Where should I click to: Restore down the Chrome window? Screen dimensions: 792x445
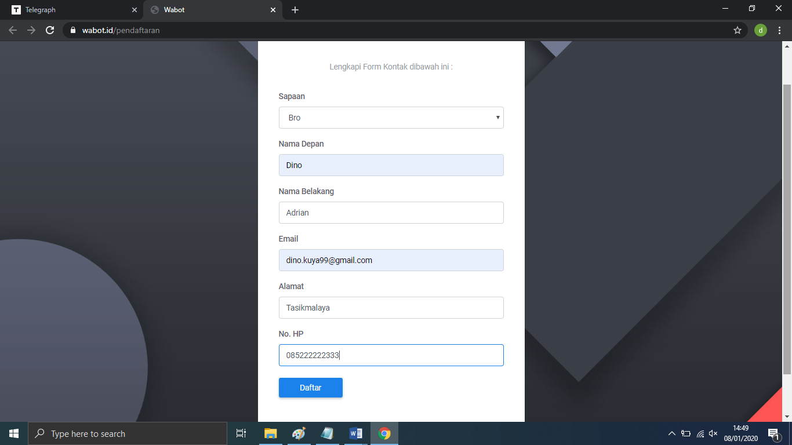752,9
